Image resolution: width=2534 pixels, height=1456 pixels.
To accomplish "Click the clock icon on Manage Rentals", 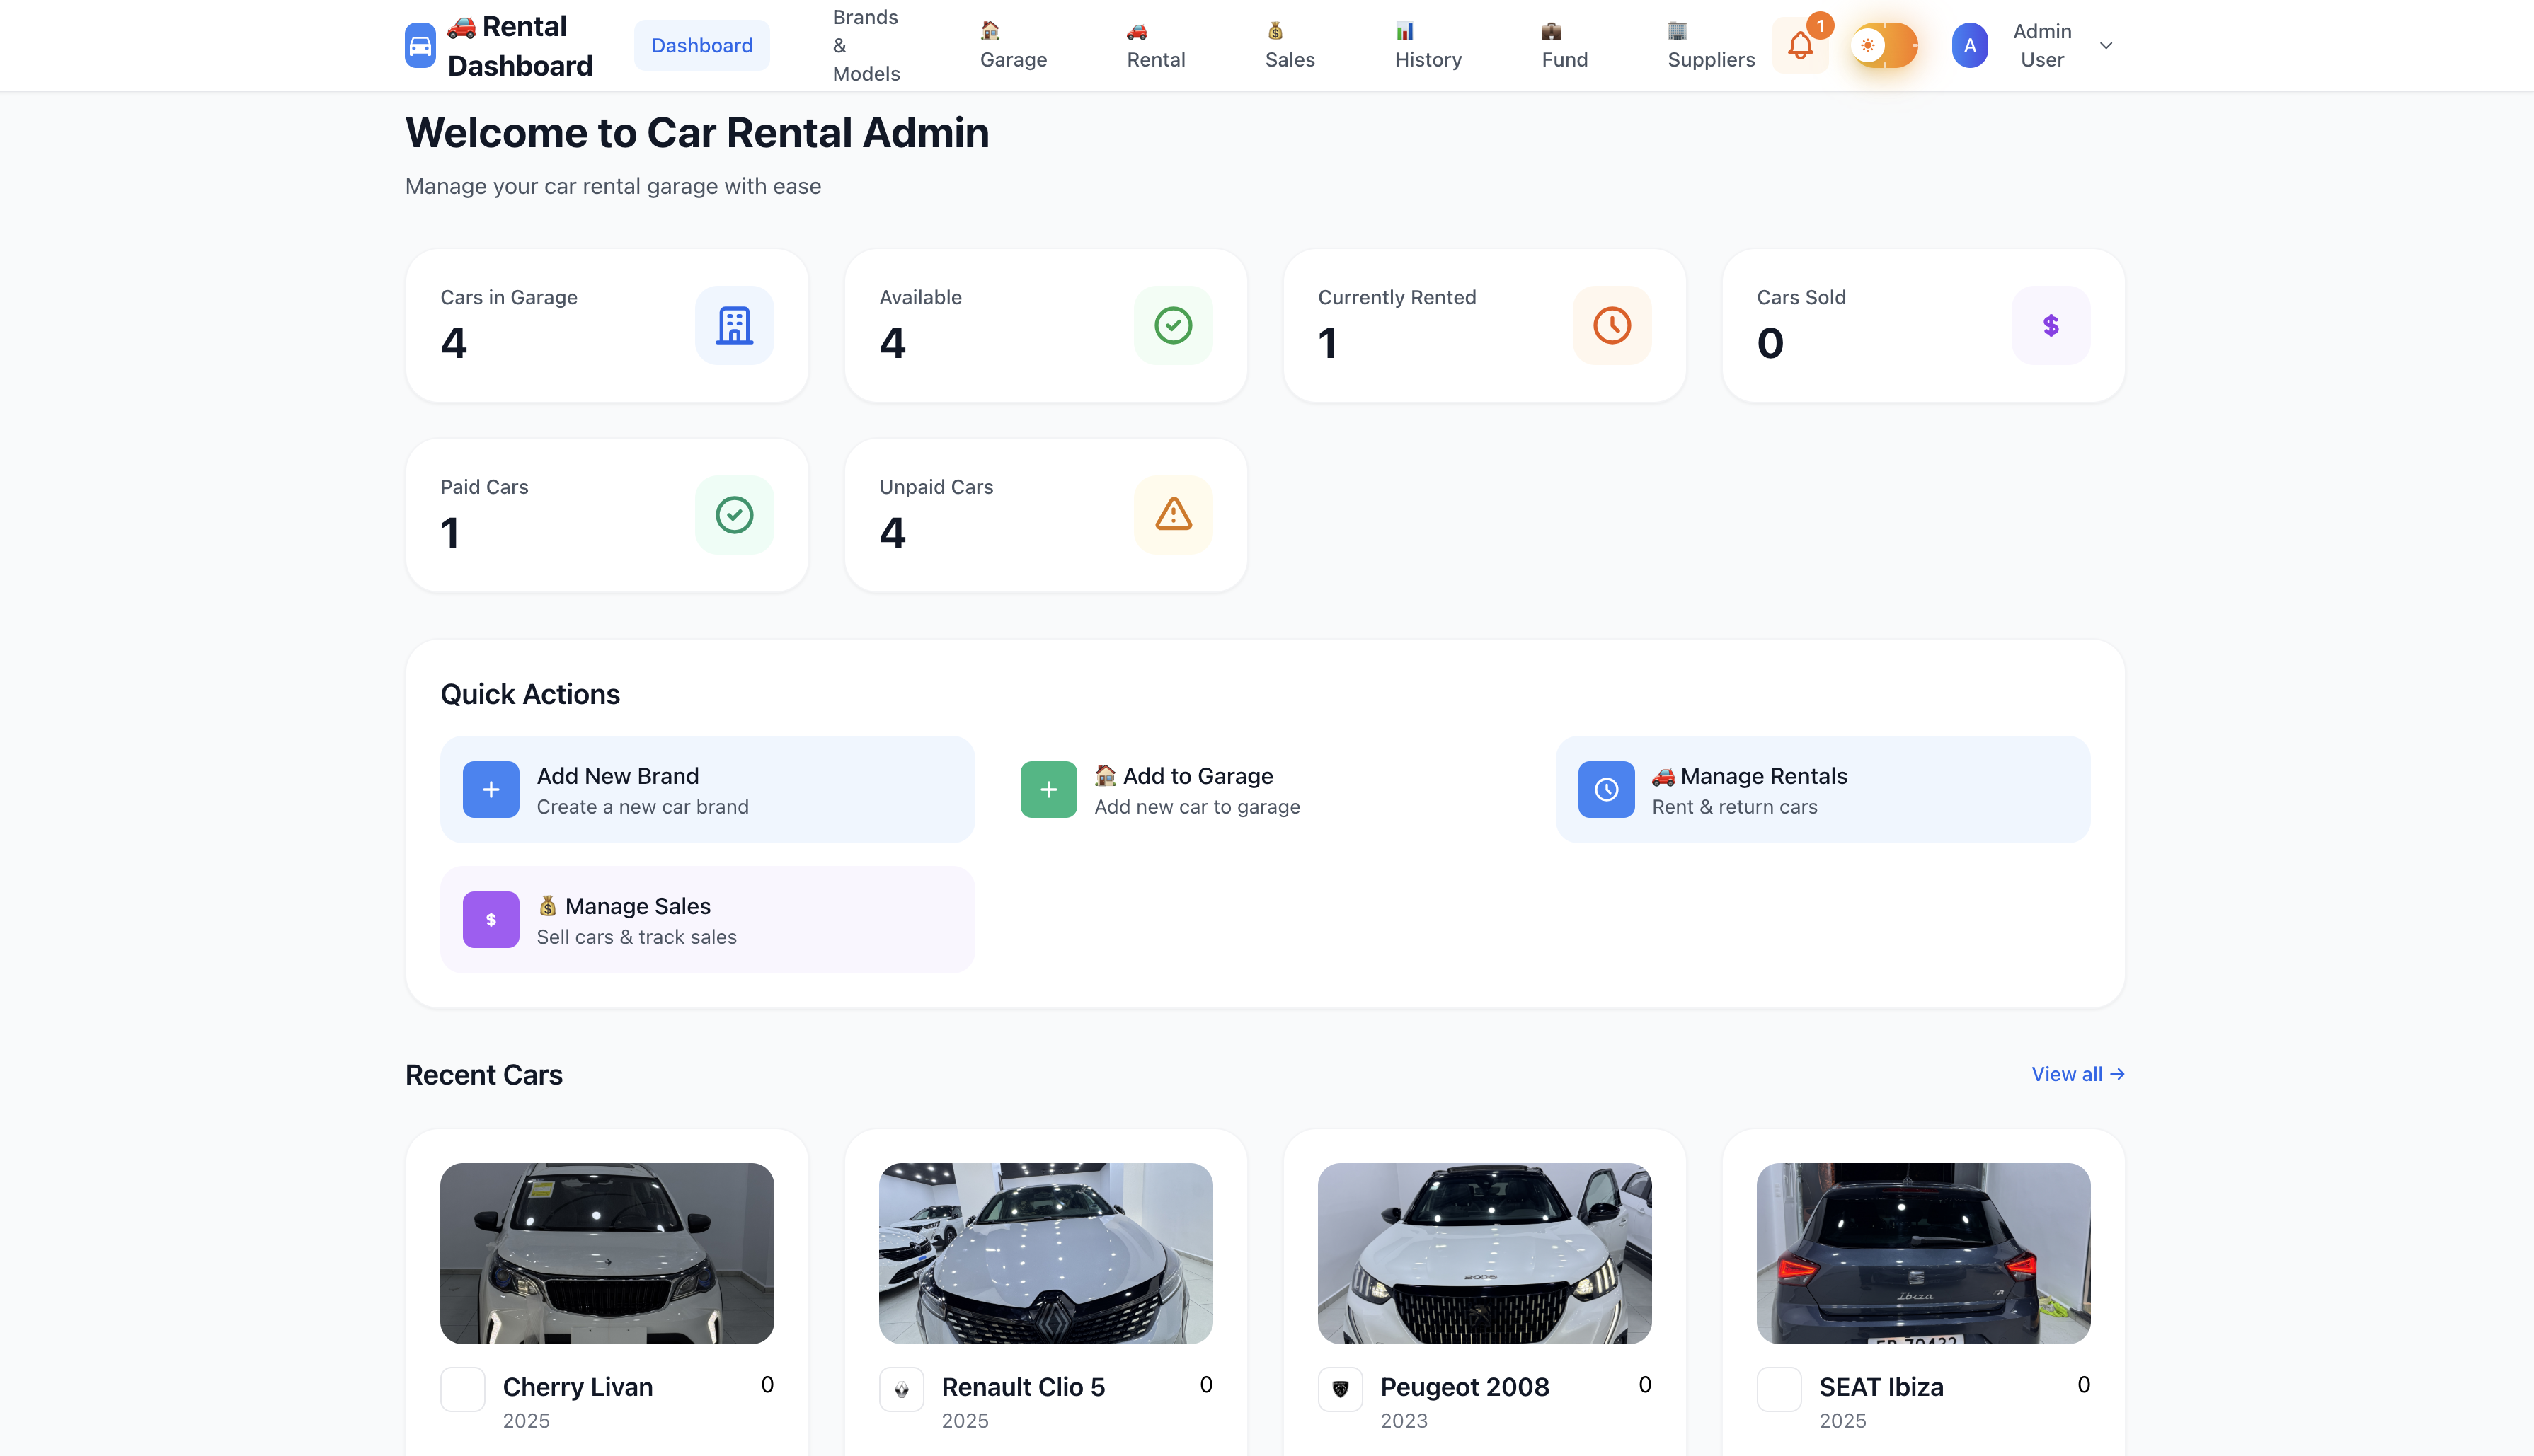I will tap(1605, 789).
